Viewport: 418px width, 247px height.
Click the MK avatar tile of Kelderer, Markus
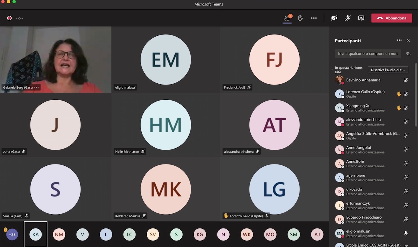point(166,189)
